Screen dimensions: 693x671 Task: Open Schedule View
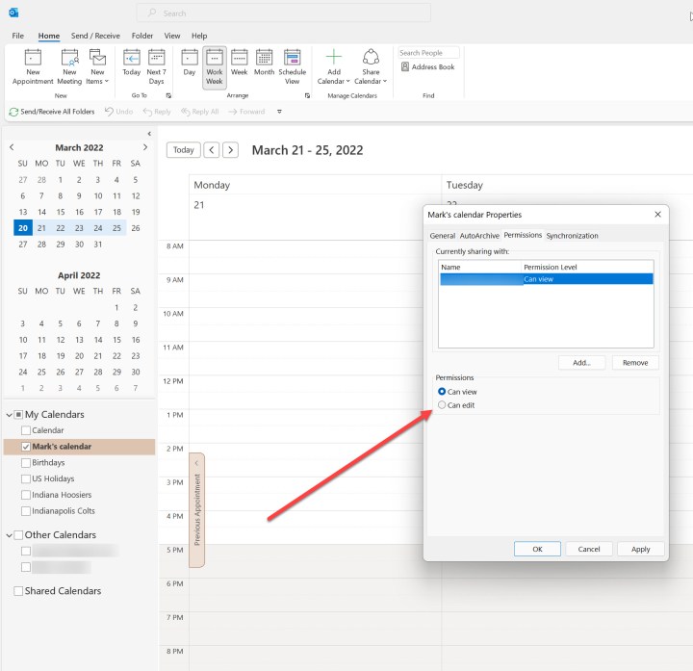point(293,67)
